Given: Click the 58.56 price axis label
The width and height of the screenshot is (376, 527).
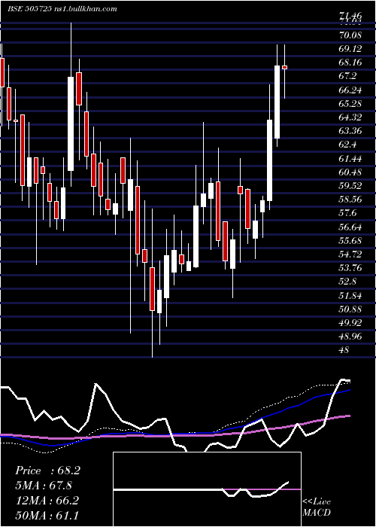Looking at the screenshot, I should point(350,200).
